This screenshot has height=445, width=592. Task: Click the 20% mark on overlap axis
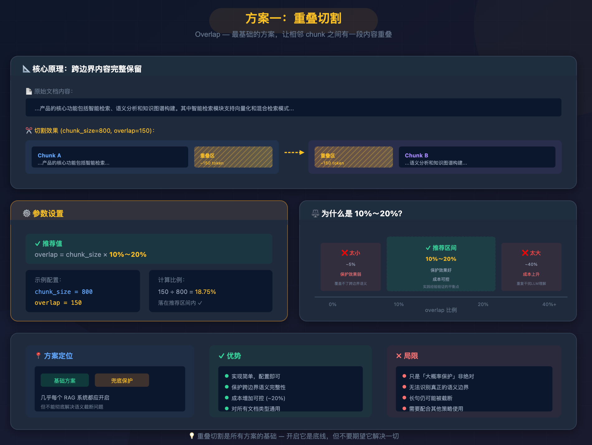coord(483,304)
